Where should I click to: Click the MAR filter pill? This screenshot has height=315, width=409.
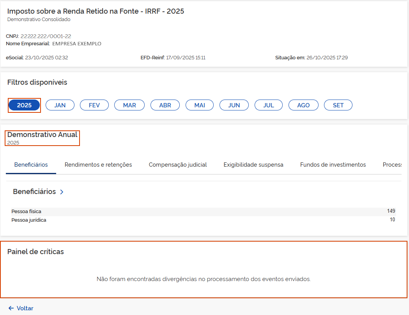(x=129, y=105)
